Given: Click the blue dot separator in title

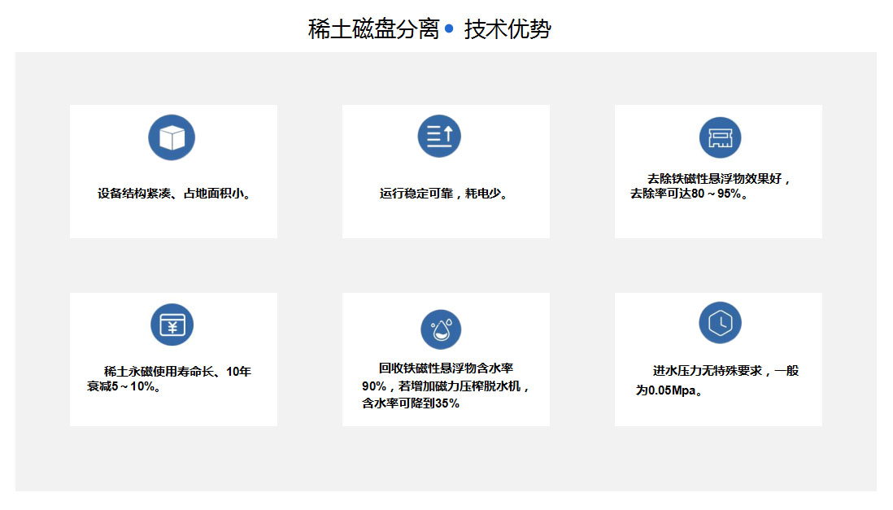Looking at the screenshot, I should [449, 30].
